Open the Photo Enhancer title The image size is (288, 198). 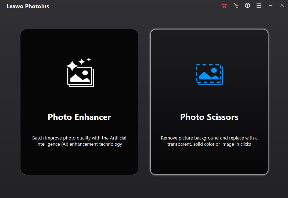(79, 117)
